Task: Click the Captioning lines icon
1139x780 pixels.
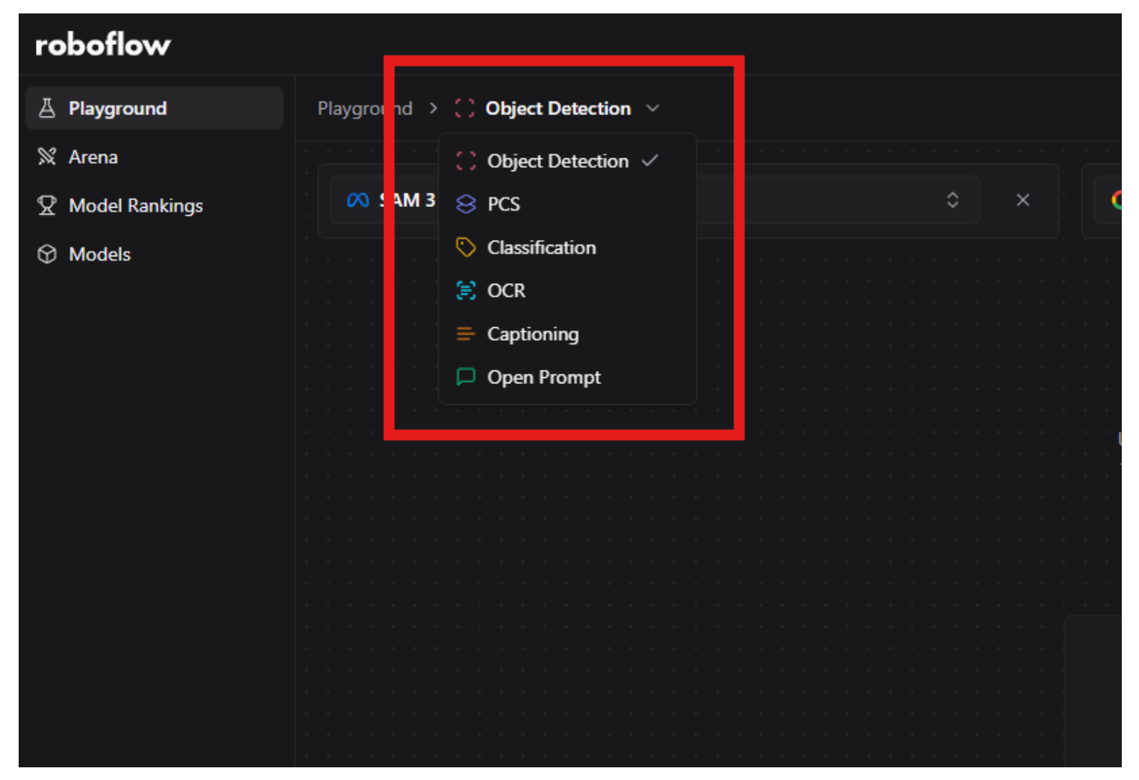Action: tap(466, 334)
